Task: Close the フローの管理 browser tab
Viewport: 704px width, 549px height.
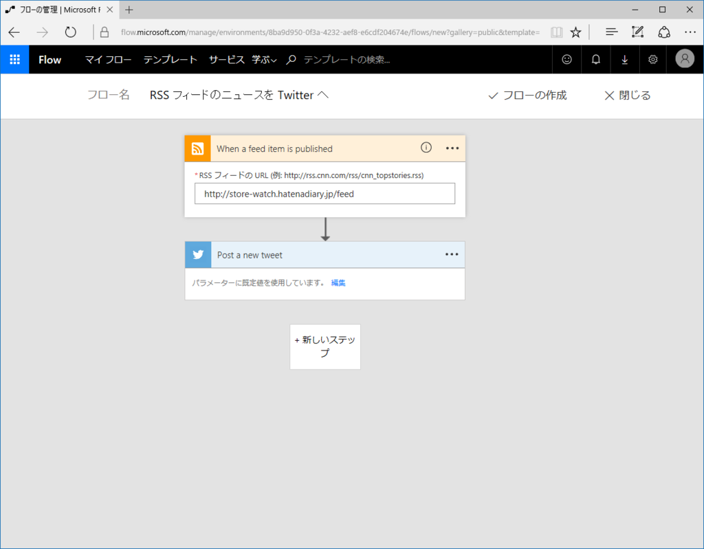Action: (109, 10)
